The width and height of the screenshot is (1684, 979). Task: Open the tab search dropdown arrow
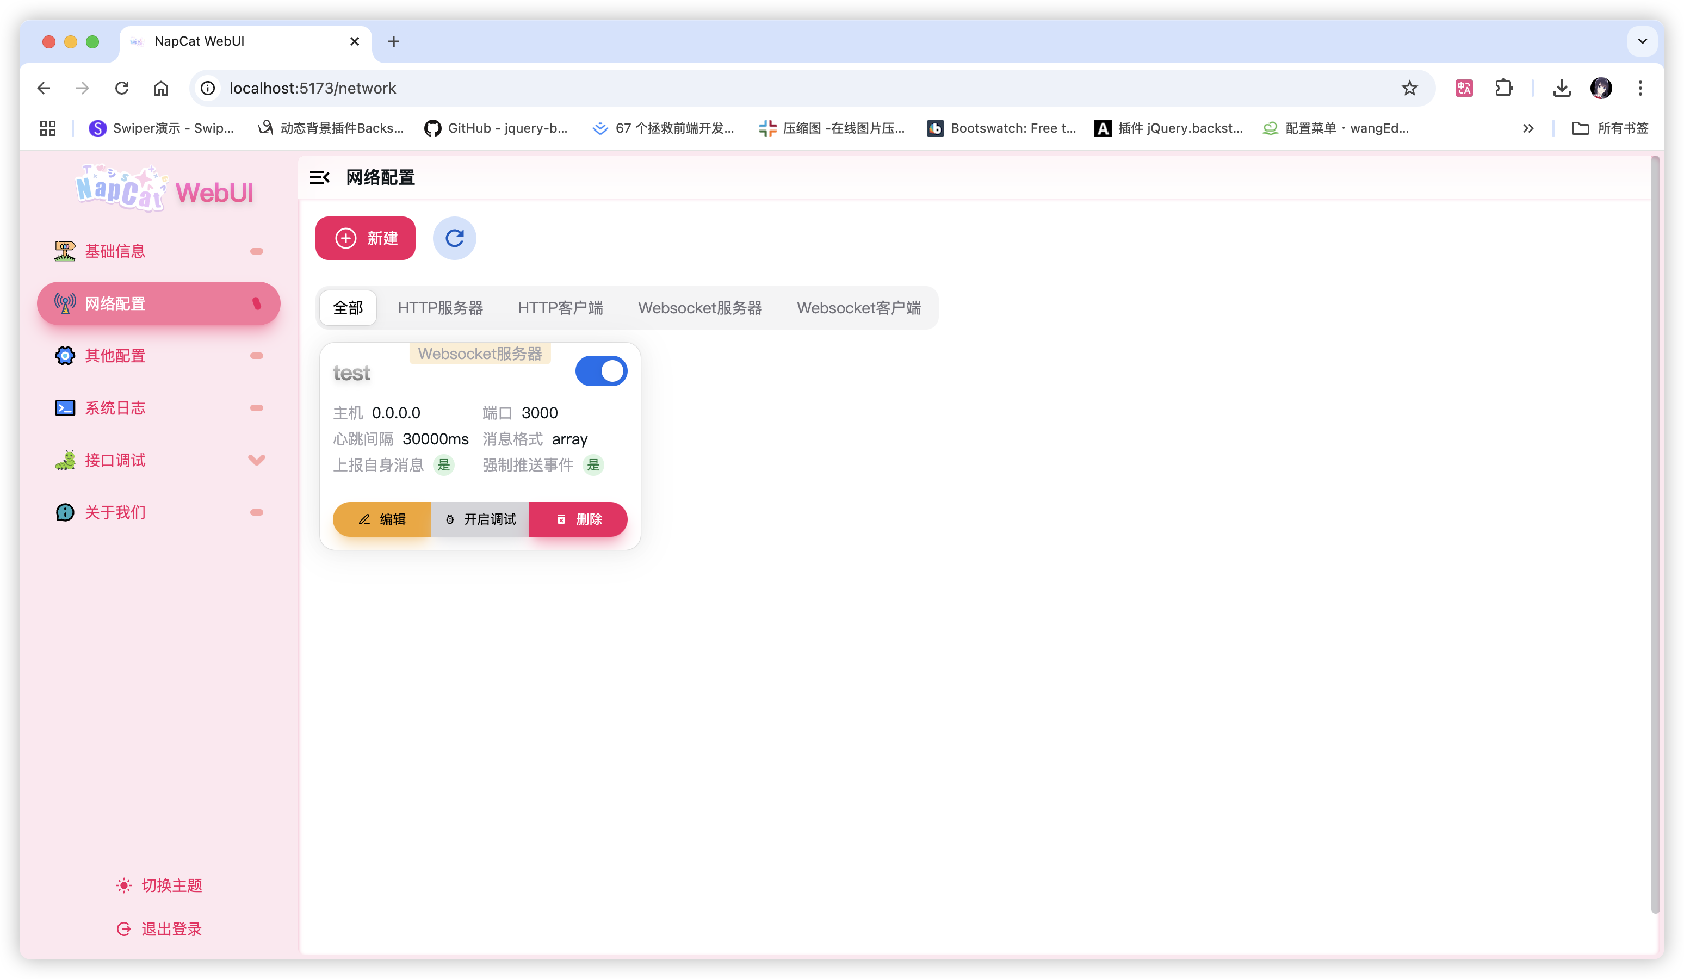click(x=1642, y=41)
